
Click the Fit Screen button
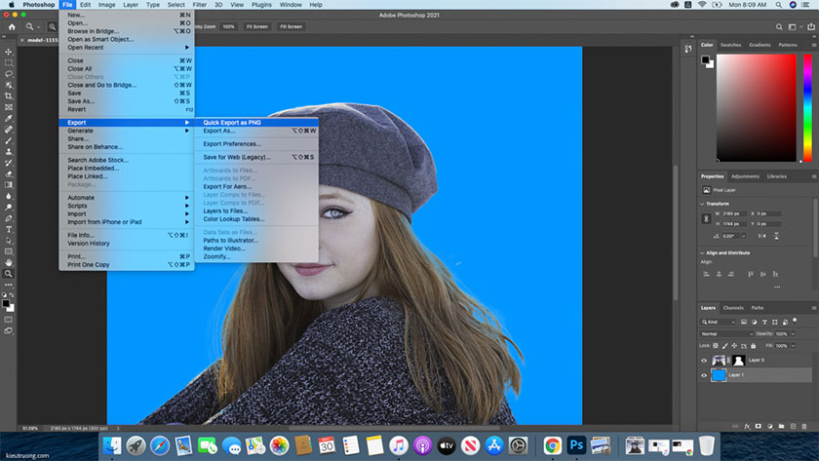(257, 26)
